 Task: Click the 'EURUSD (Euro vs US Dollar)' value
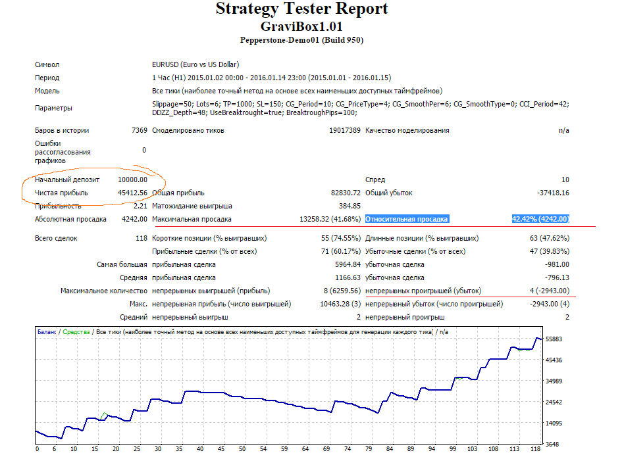point(195,64)
